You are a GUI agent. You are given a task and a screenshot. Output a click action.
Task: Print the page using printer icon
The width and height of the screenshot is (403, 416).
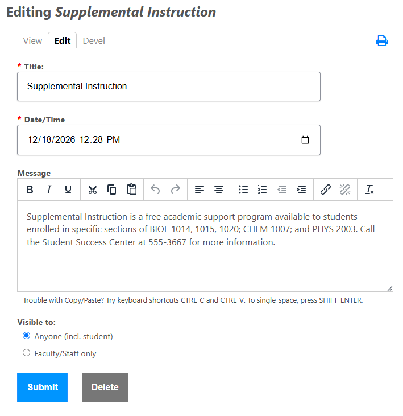(381, 40)
